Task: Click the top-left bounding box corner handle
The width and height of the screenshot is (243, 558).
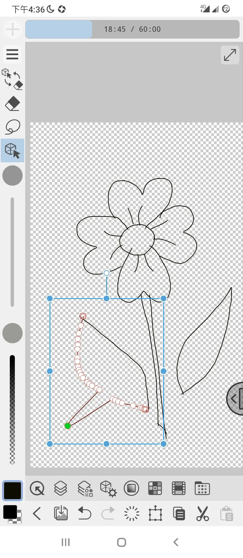Action: click(x=50, y=299)
